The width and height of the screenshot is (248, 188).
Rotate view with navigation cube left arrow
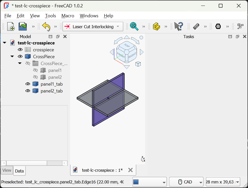112,52
